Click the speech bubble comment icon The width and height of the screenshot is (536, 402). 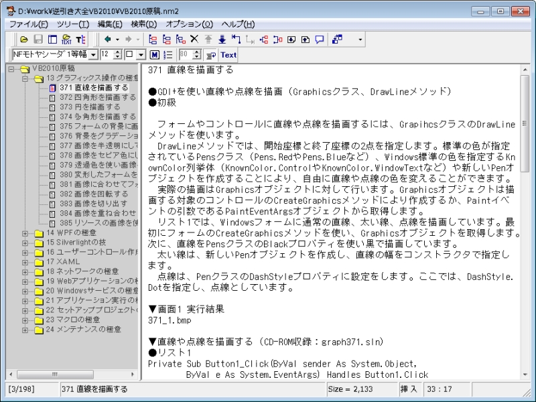click(320, 40)
